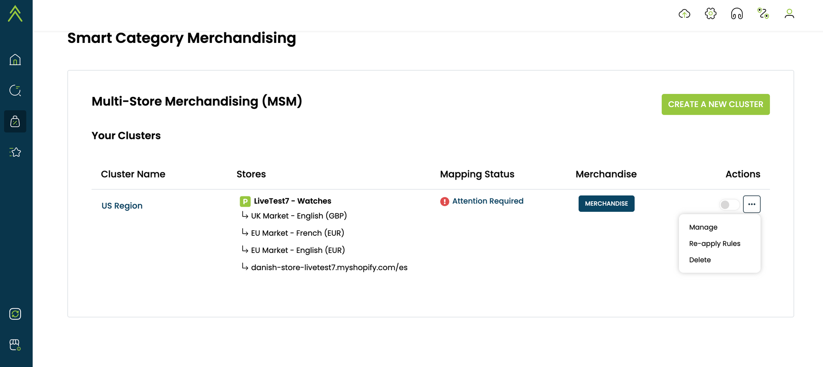
Task: Click the route tracking icon in header
Action: click(763, 14)
